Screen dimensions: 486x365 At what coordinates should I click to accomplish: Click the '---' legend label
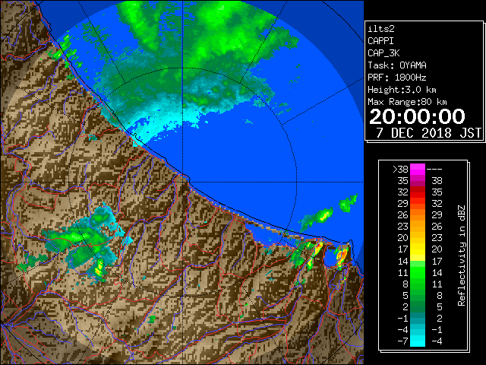[434, 170]
